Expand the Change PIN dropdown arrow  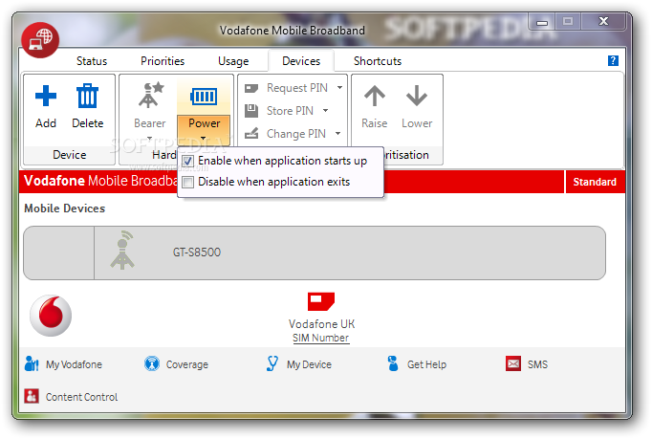[338, 134]
